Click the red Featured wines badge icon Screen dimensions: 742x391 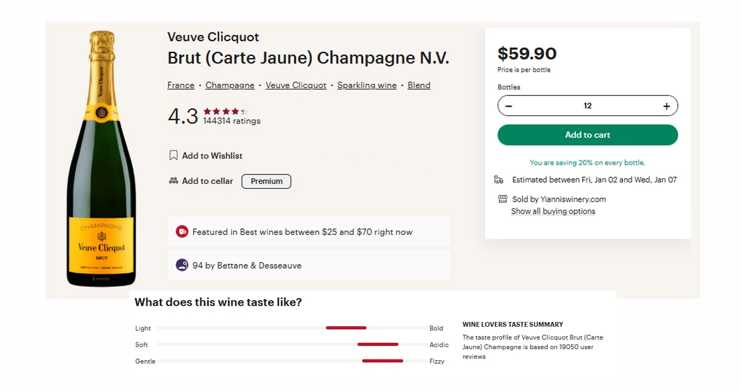(182, 232)
